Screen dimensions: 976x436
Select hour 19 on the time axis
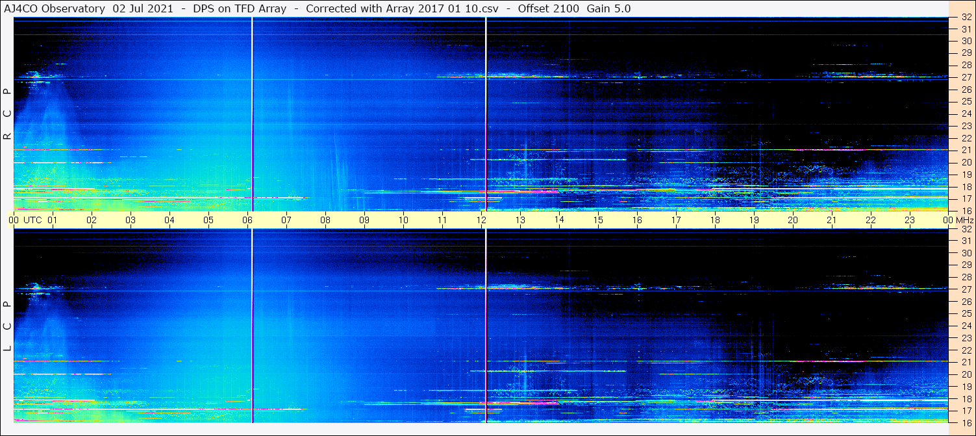754,220
